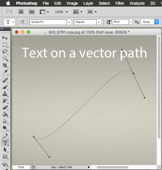Click the Doc: 1.49M/1.74M status text
This screenshot has height=170, width=162.
[62, 167]
